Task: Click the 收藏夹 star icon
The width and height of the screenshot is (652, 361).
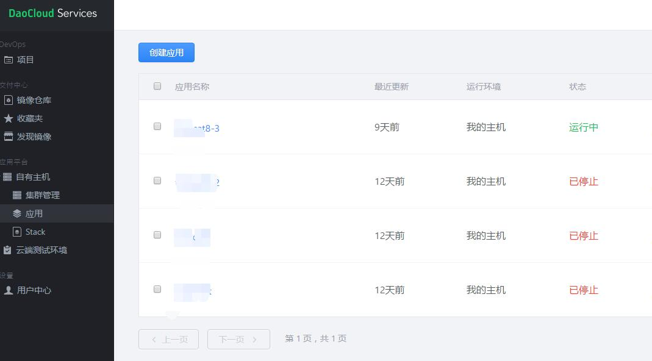Action: pos(9,118)
